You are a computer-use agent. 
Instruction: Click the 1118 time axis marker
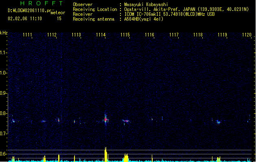click(198, 35)
